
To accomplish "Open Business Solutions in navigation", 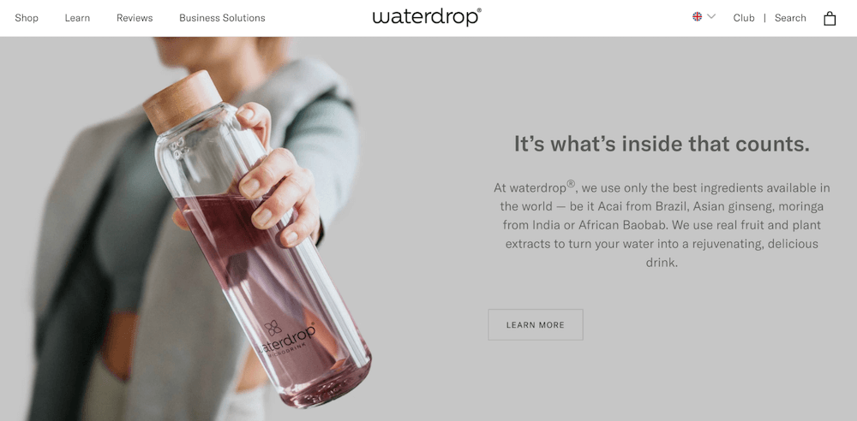I will point(222,18).
